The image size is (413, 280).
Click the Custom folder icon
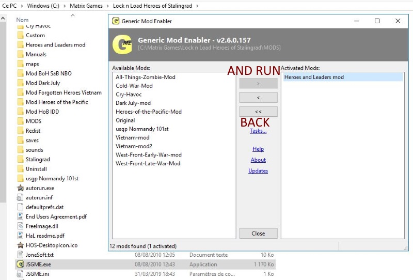(20, 35)
